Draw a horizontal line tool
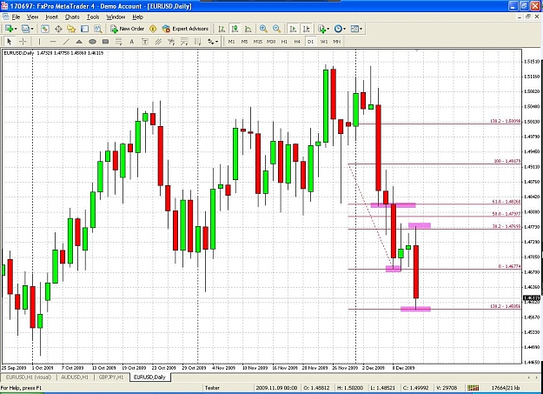This screenshot has height=394, width=543. click(53, 42)
